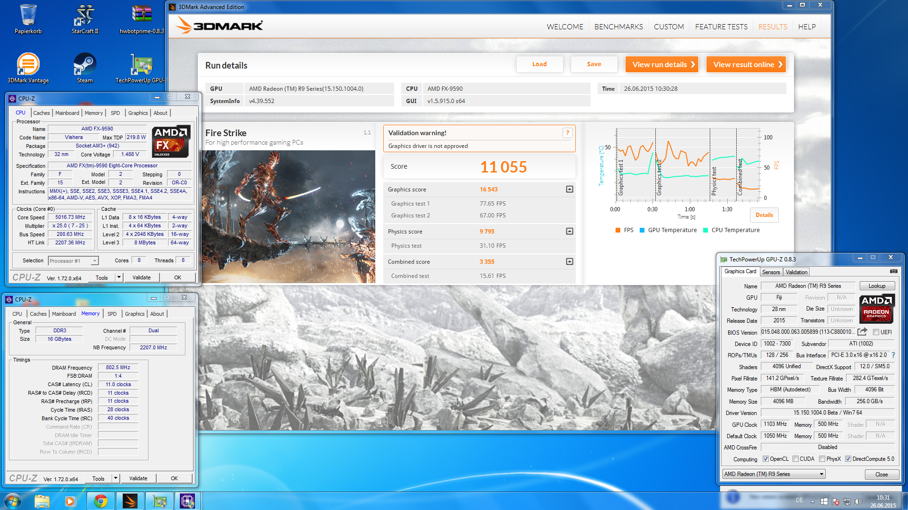Launch TechPowerUp GPU-Z desktop shortcut
The image size is (908, 510).
click(x=141, y=68)
